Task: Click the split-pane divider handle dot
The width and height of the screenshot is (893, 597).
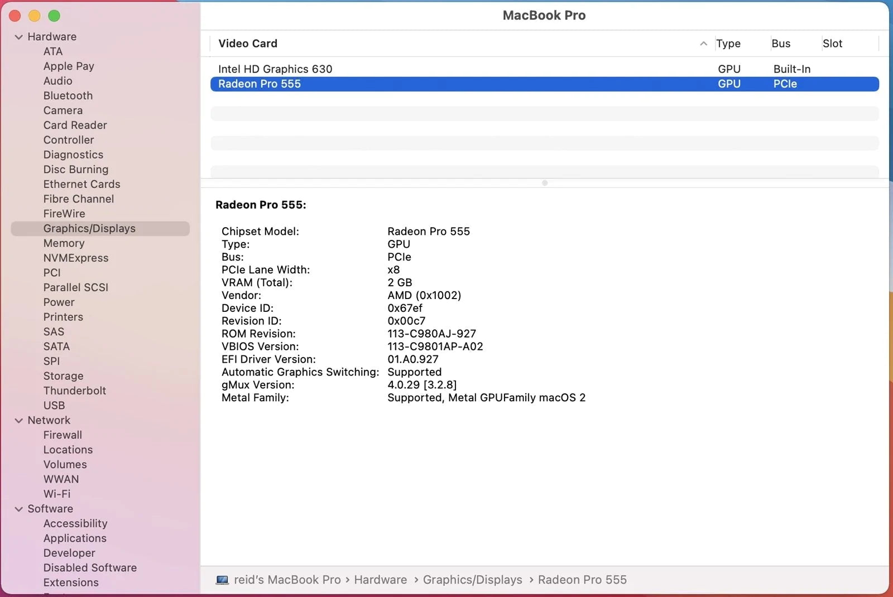Action: coord(545,183)
